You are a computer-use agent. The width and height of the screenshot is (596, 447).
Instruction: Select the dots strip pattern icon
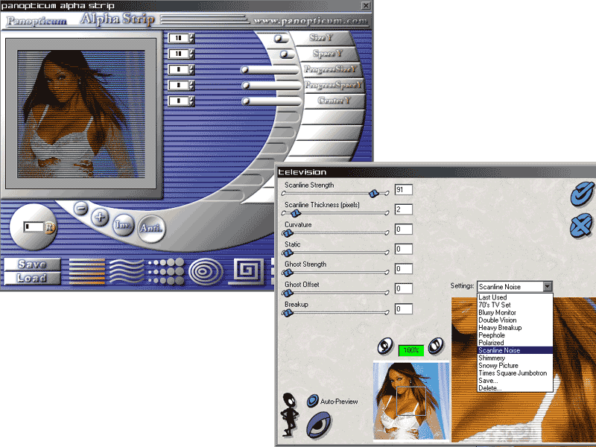coord(166,271)
